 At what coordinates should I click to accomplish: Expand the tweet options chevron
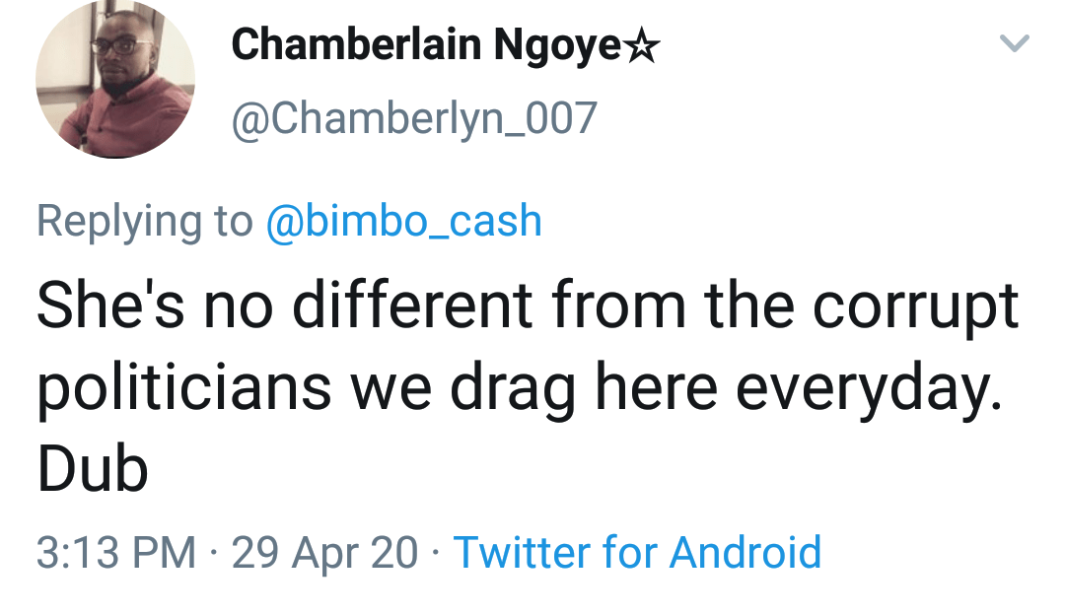pyautogui.click(x=1015, y=43)
